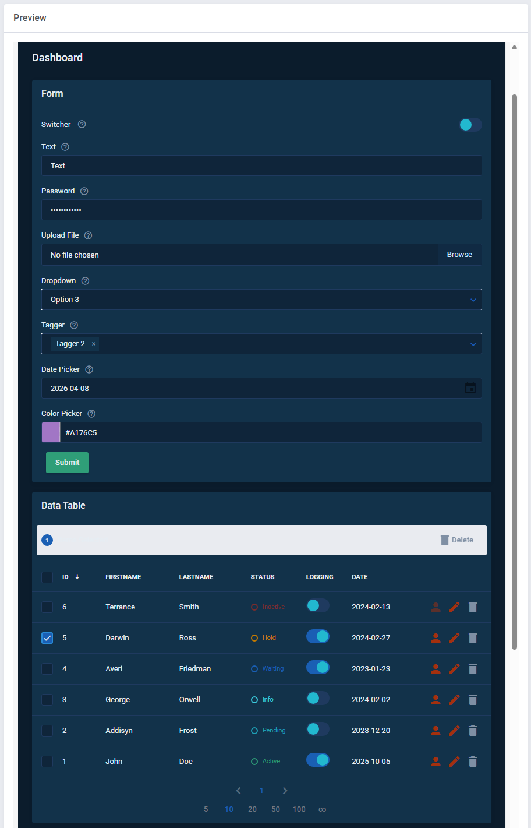Click the green Submit button
The width and height of the screenshot is (531, 828).
tap(67, 463)
